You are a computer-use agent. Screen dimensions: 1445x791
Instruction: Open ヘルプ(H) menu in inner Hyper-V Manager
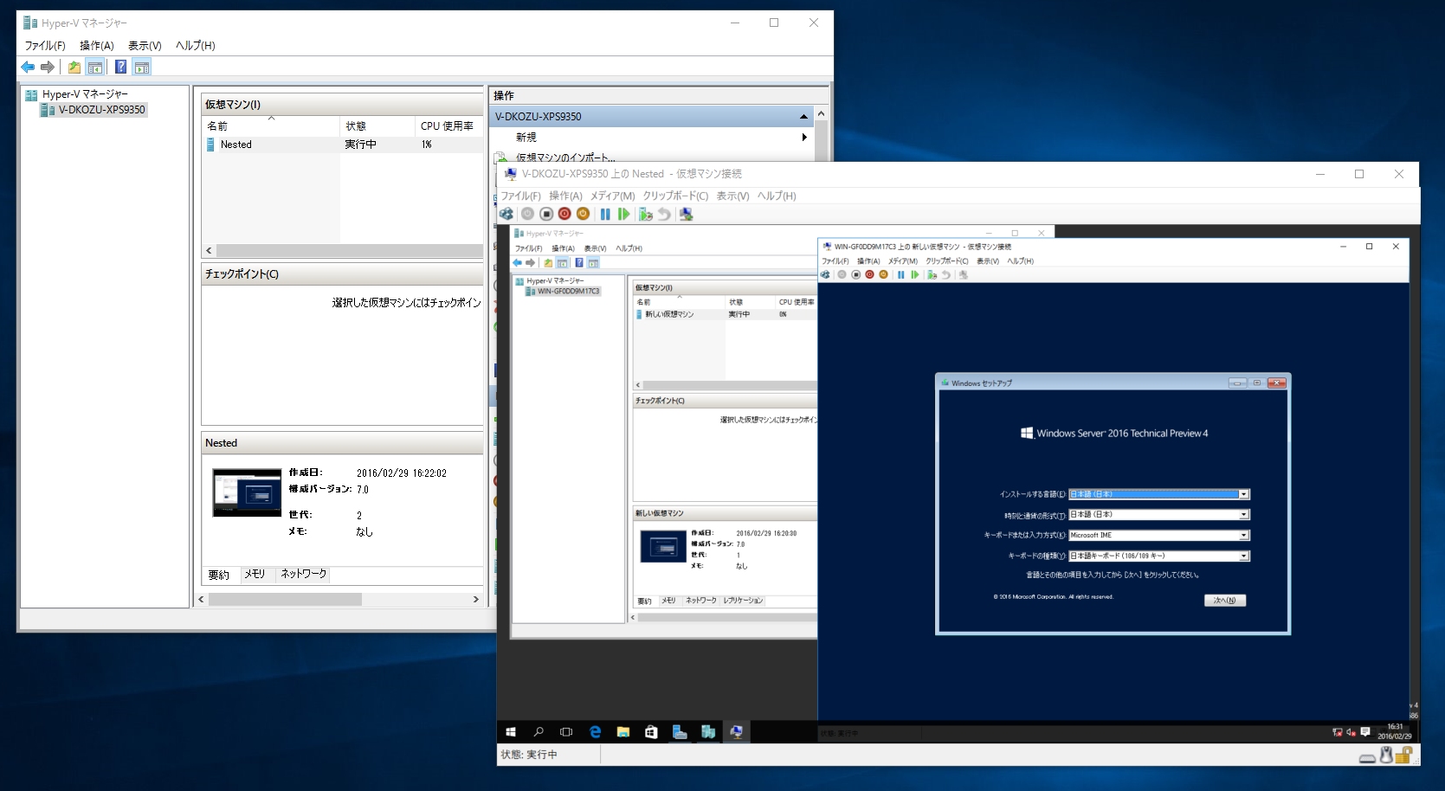[x=629, y=248]
